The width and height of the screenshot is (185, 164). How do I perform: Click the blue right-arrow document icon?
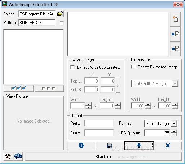[176, 34]
